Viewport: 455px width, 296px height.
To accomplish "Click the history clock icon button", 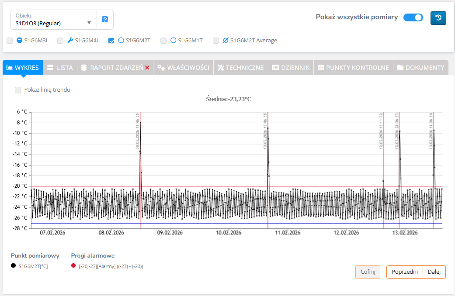I will click(x=438, y=18).
